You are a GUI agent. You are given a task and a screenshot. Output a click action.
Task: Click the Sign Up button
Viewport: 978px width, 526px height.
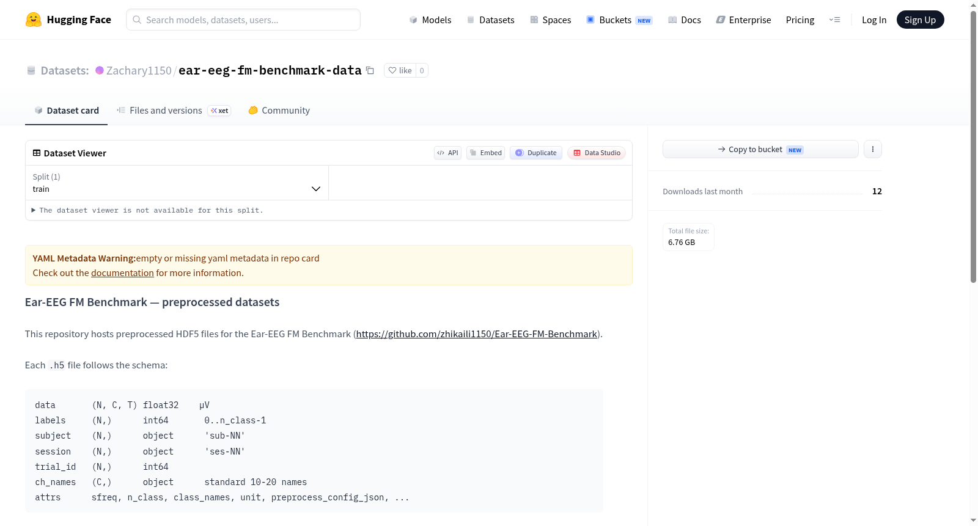click(x=920, y=20)
